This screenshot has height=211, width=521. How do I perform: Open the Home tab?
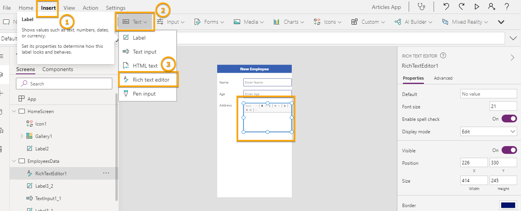[x=26, y=8]
